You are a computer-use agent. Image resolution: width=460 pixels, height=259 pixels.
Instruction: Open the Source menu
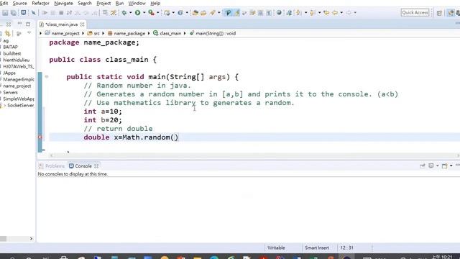click(x=19, y=3)
